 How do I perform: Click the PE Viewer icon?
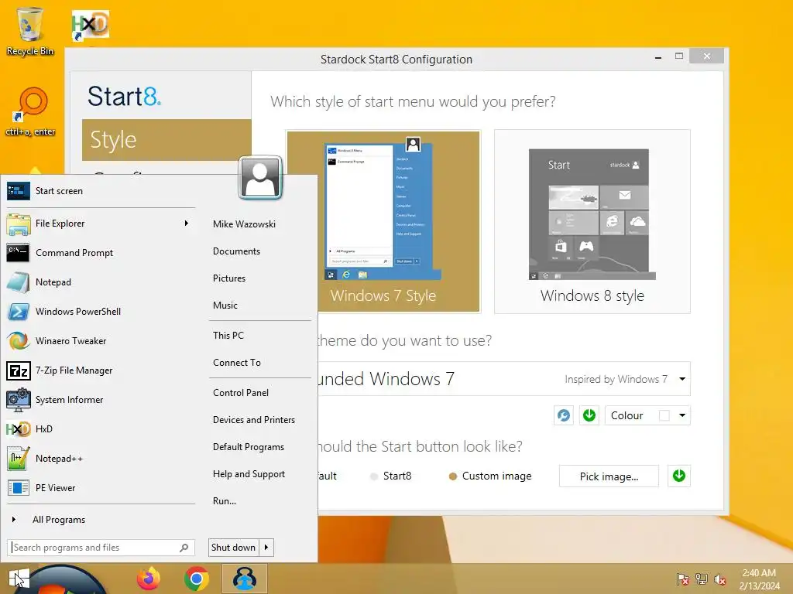pyautogui.click(x=19, y=488)
